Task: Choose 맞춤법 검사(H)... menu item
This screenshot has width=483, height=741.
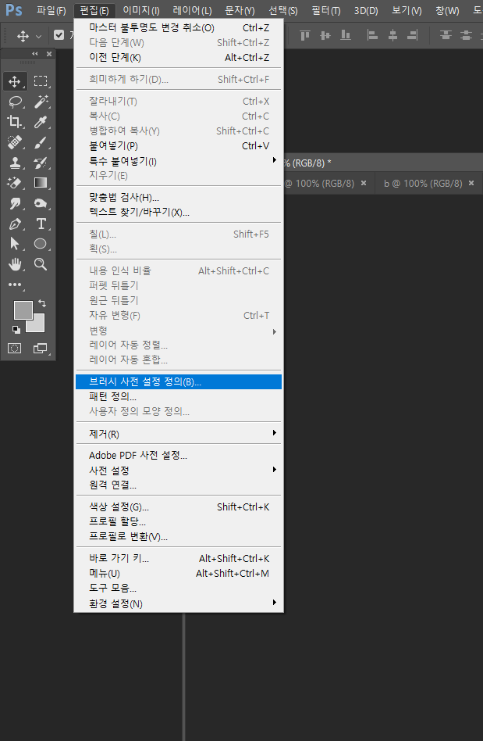Action: 178,198
